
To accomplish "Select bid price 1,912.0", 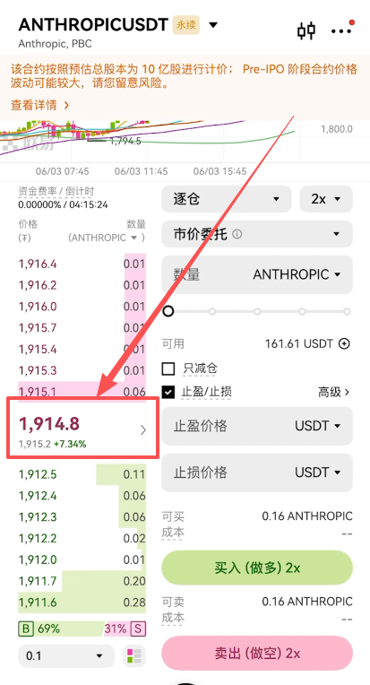I will coord(38,559).
